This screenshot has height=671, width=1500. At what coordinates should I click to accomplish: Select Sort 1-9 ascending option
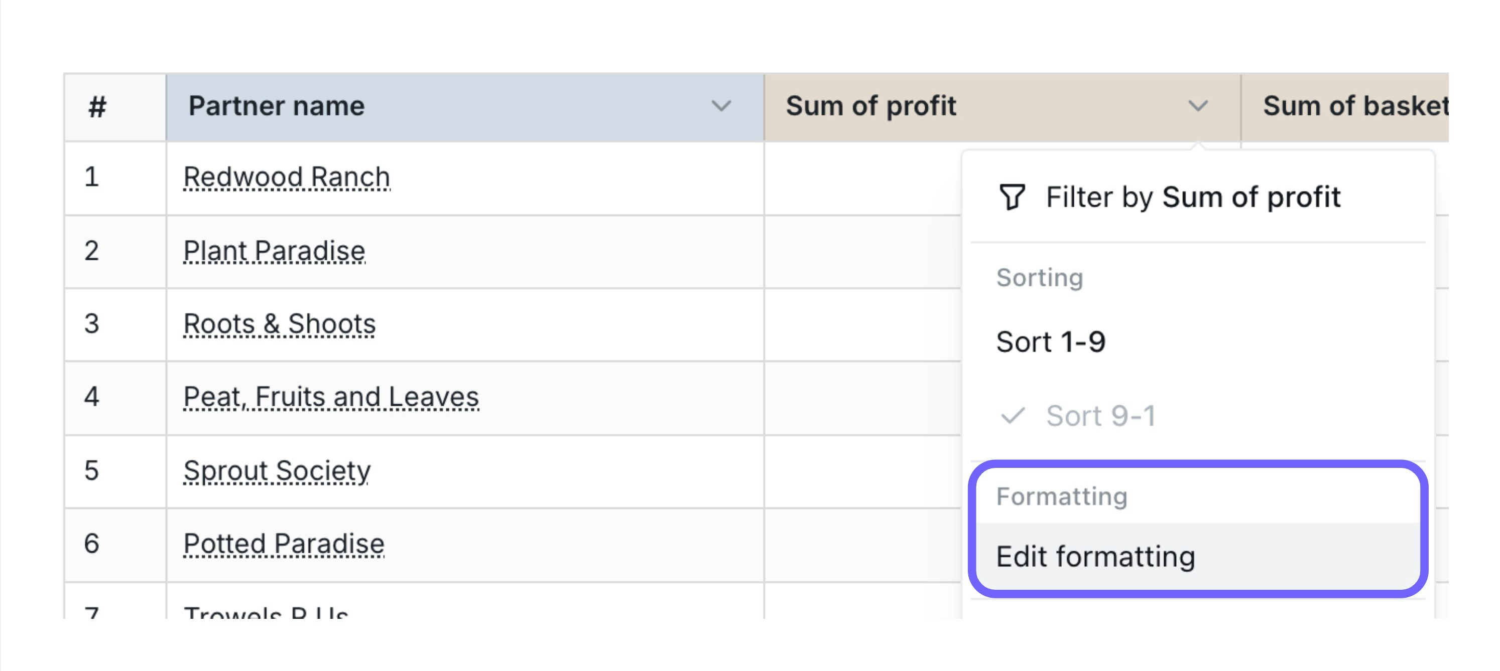(x=1050, y=342)
